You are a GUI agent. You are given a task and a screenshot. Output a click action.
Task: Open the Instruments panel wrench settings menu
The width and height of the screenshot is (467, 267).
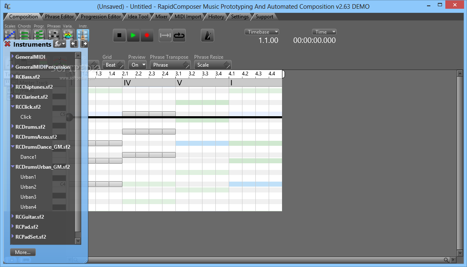[60, 44]
